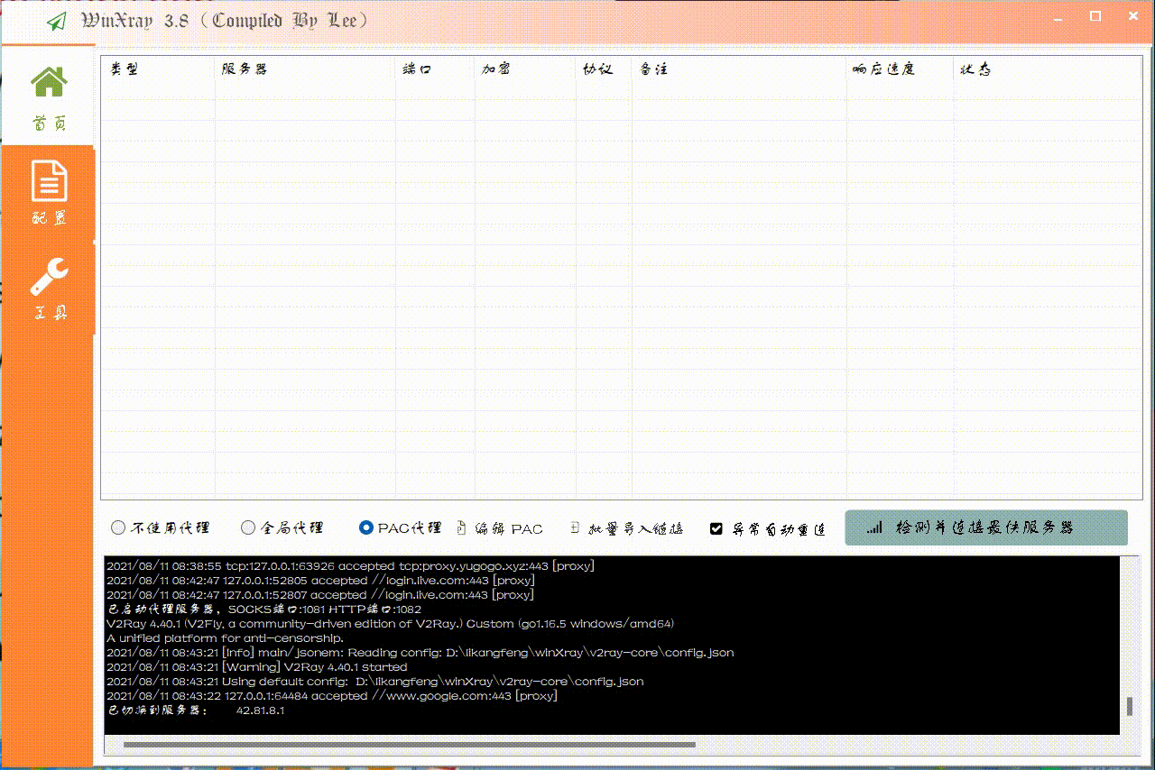Open 批量导入链接 batch link import
1155x770 pixels.
click(x=627, y=528)
